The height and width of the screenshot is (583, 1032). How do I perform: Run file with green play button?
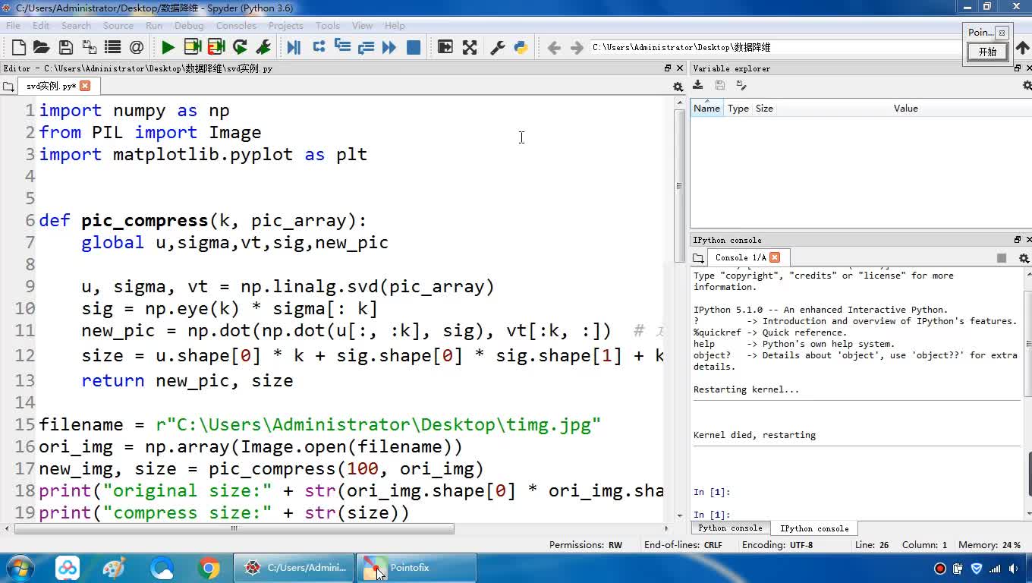click(x=168, y=48)
